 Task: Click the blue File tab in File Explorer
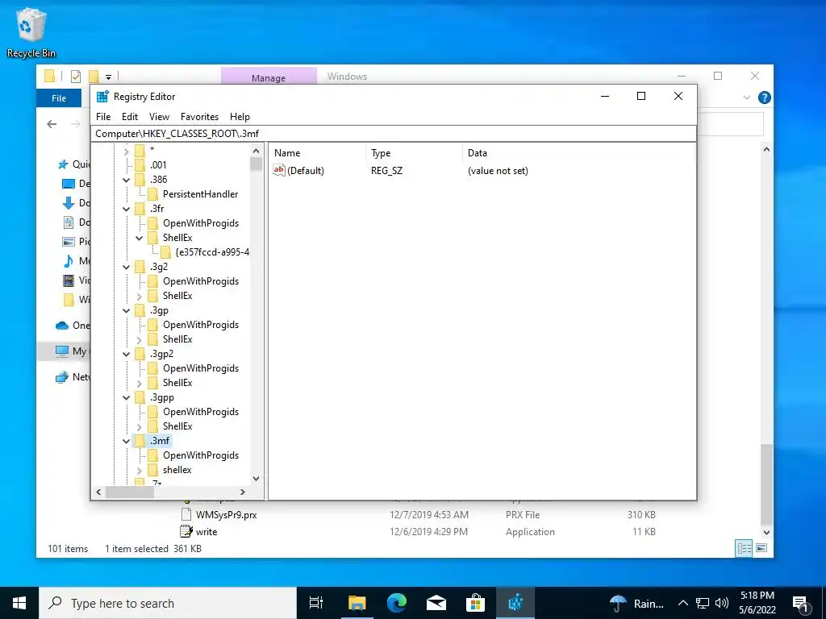[59, 98]
